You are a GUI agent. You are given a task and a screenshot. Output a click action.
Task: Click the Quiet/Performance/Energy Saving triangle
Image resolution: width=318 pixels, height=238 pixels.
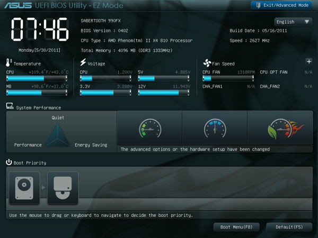(58, 135)
